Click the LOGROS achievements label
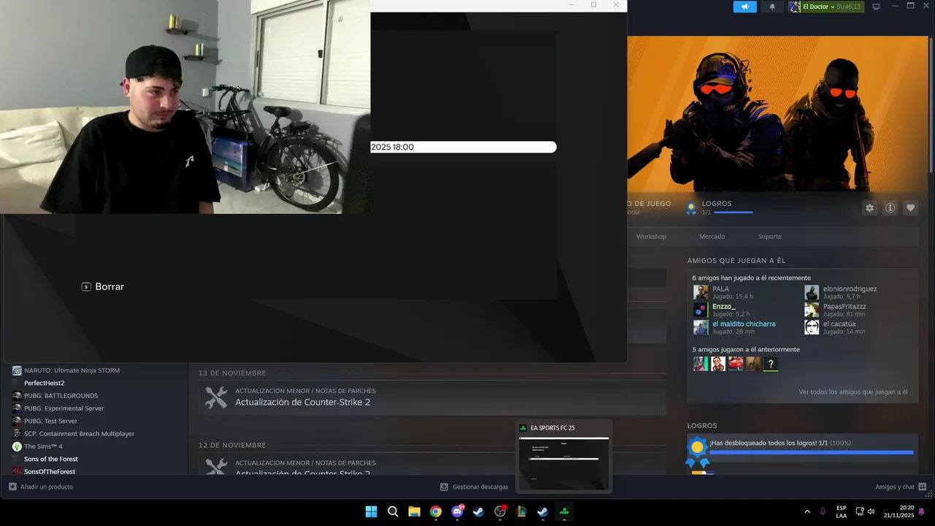The image size is (935, 526). point(717,204)
